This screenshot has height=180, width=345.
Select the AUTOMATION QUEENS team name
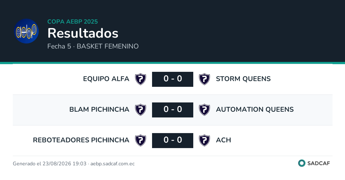pos(255,109)
